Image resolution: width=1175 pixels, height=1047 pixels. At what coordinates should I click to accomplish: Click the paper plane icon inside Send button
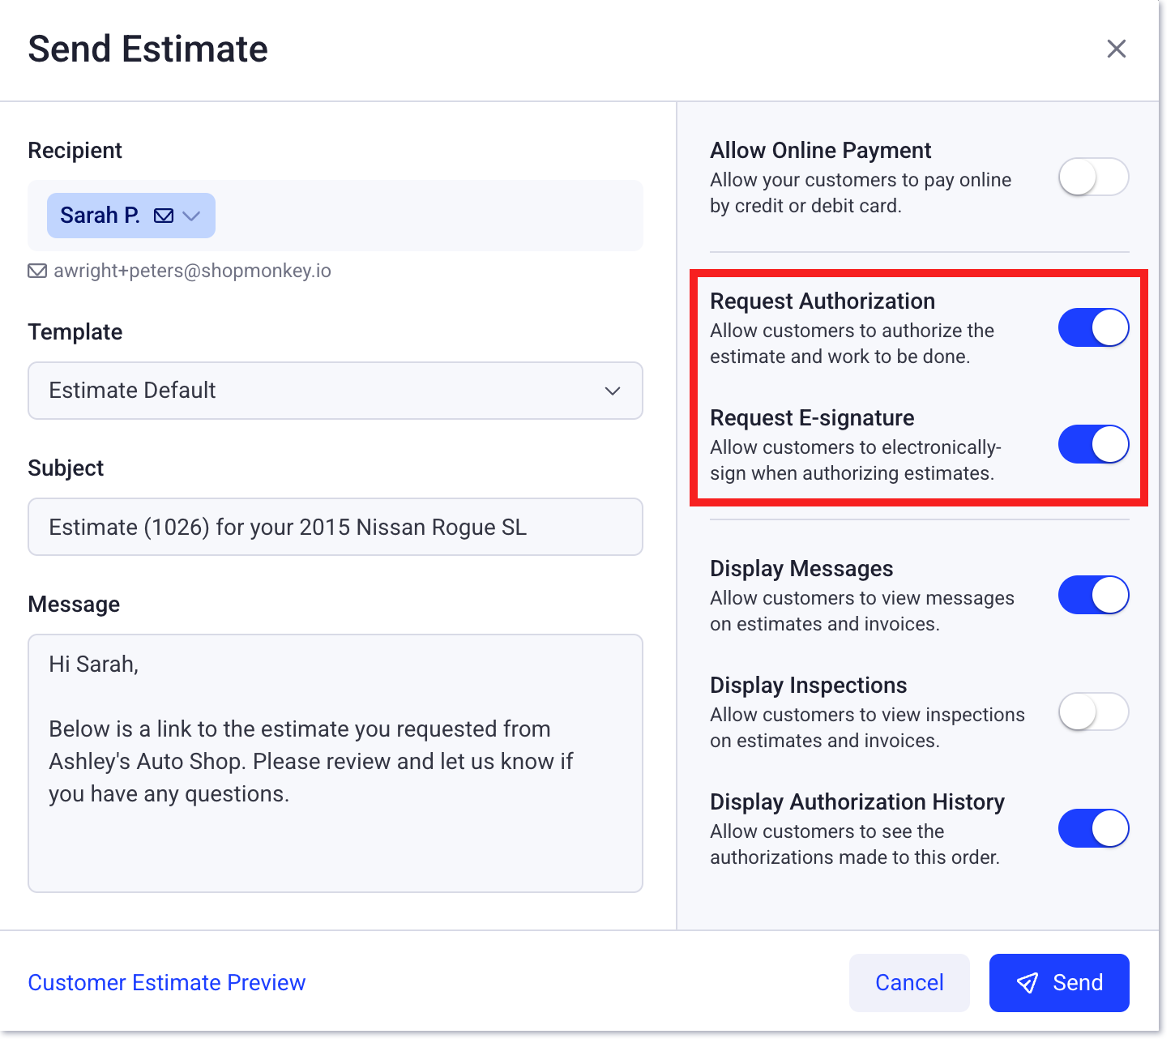[1028, 982]
